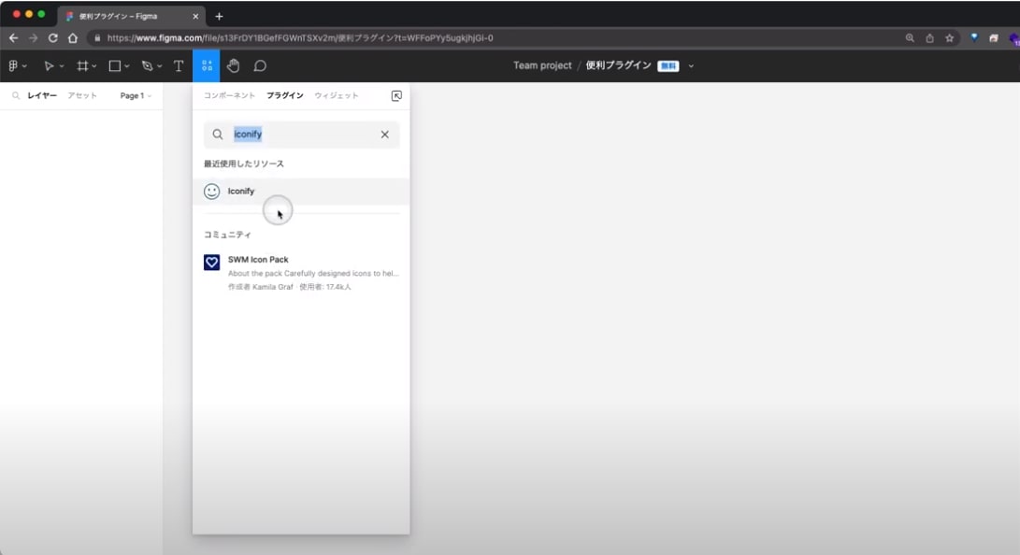Open the レイヤー tab in left sidebar
The width and height of the screenshot is (1020, 555).
42,95
